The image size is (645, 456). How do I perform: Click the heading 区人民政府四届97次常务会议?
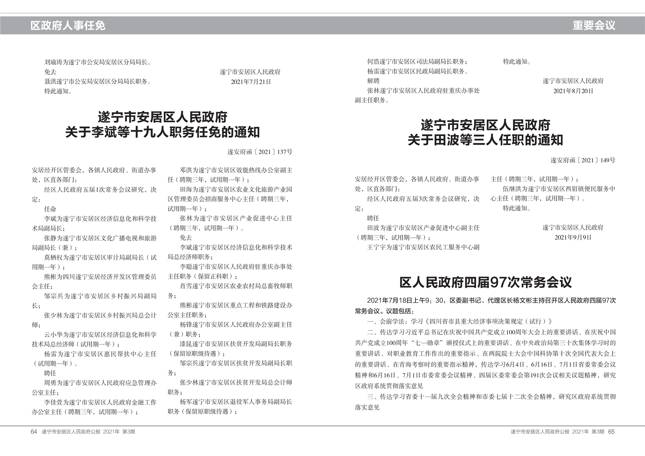point(485,282)
